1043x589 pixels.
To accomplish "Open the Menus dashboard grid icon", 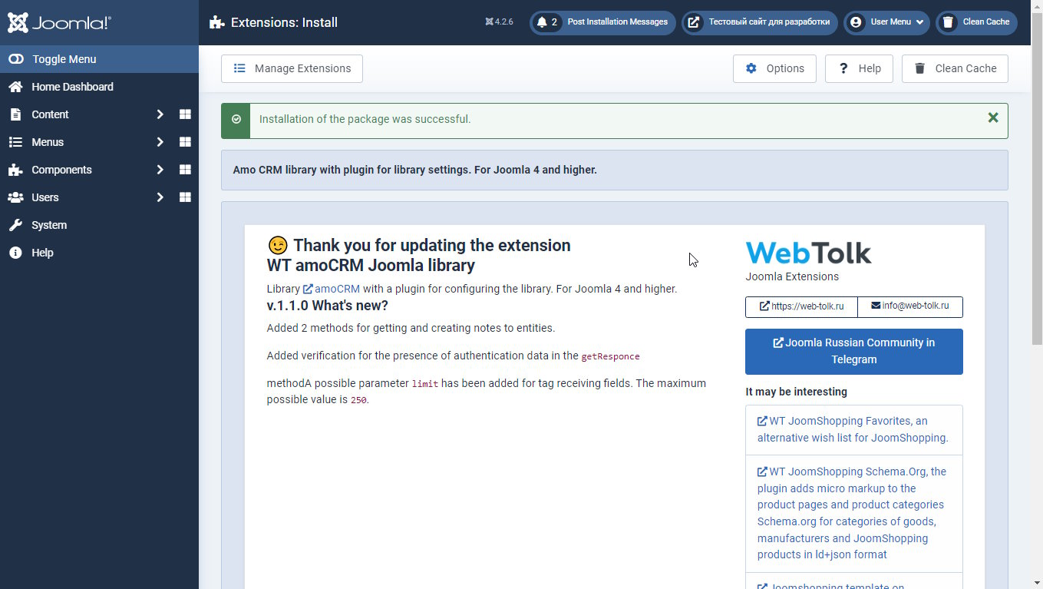I will pyautogui.click(x=184, y=141).
